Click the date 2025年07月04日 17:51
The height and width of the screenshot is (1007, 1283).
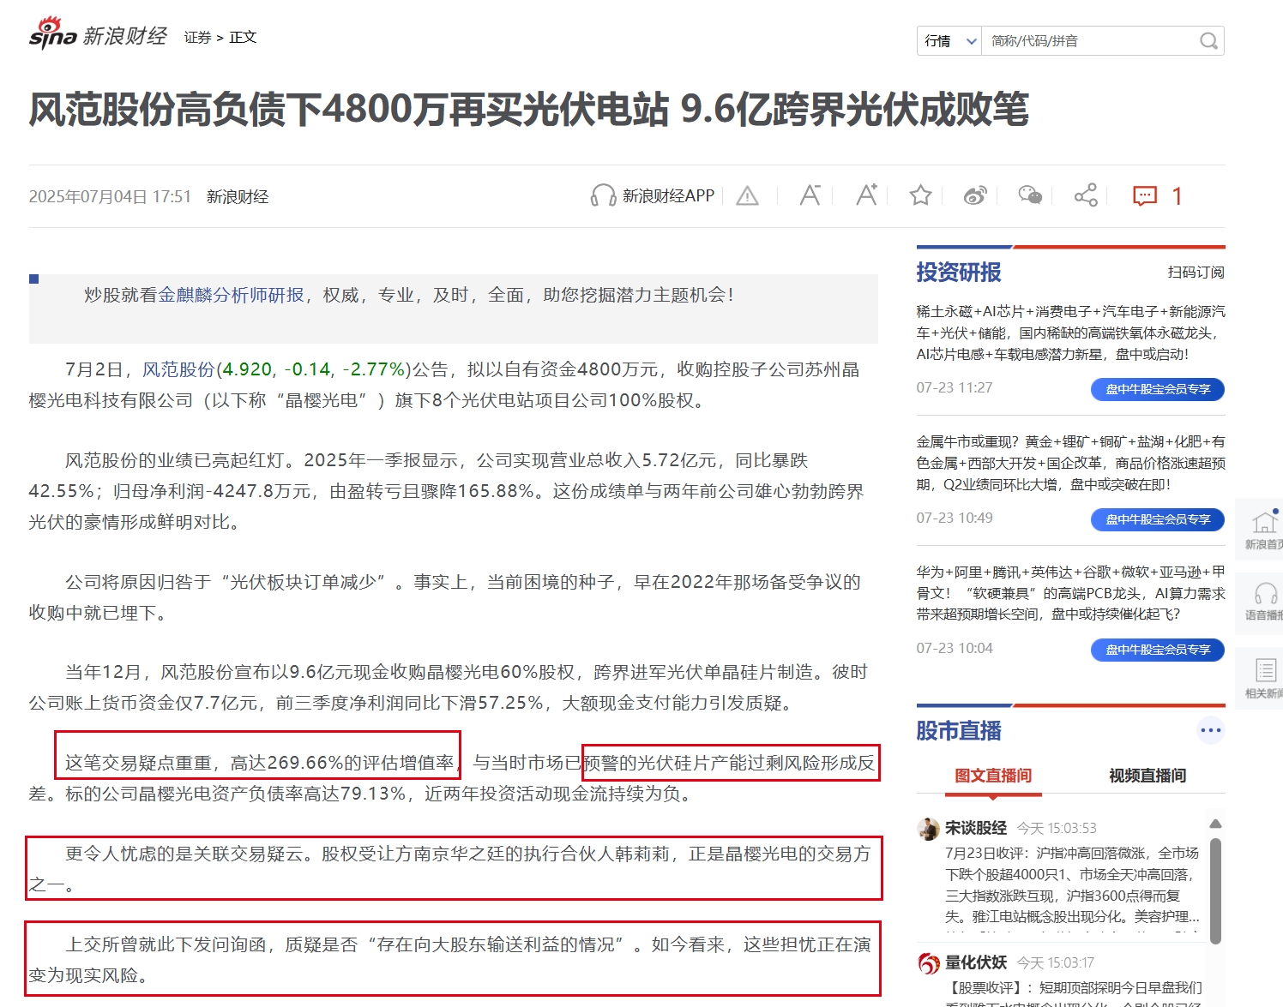110,197
